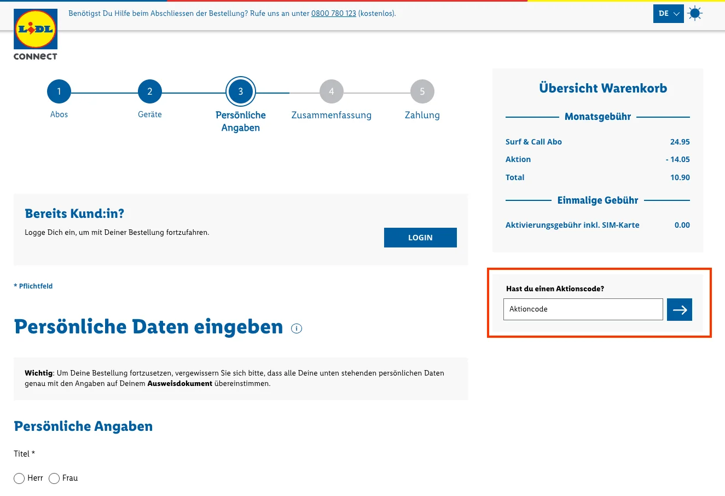
Task: Click the 24.95 price value
Action: point(680,142)
